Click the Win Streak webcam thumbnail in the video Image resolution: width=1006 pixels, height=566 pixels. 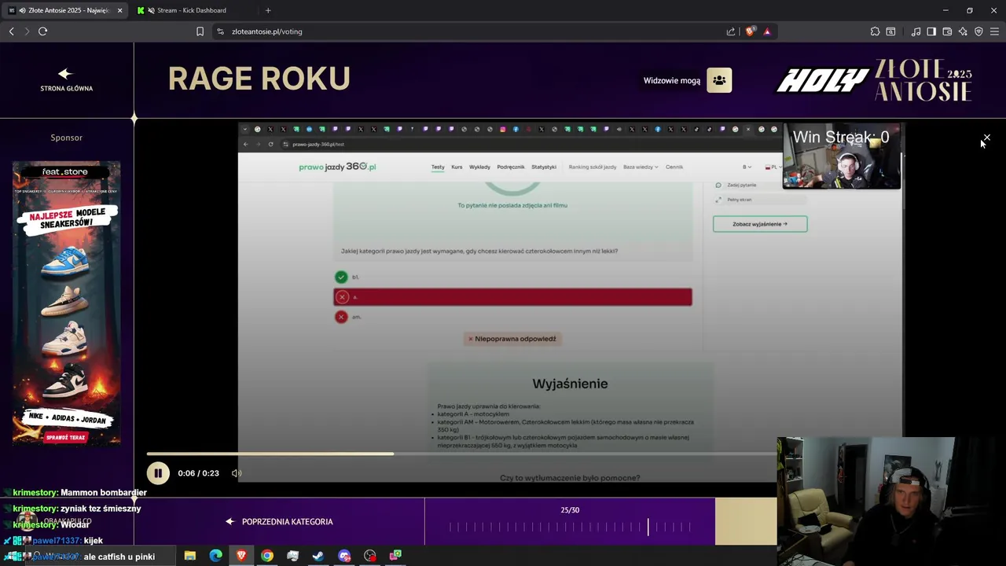click(x=842, y=157)
